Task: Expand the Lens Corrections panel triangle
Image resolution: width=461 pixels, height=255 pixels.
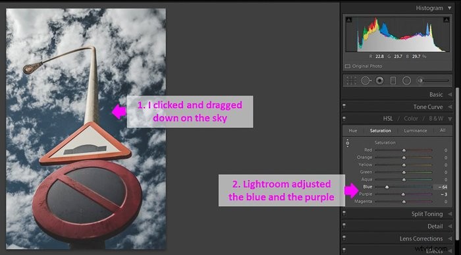Action: pyautogui.click(x=450, y=239)
